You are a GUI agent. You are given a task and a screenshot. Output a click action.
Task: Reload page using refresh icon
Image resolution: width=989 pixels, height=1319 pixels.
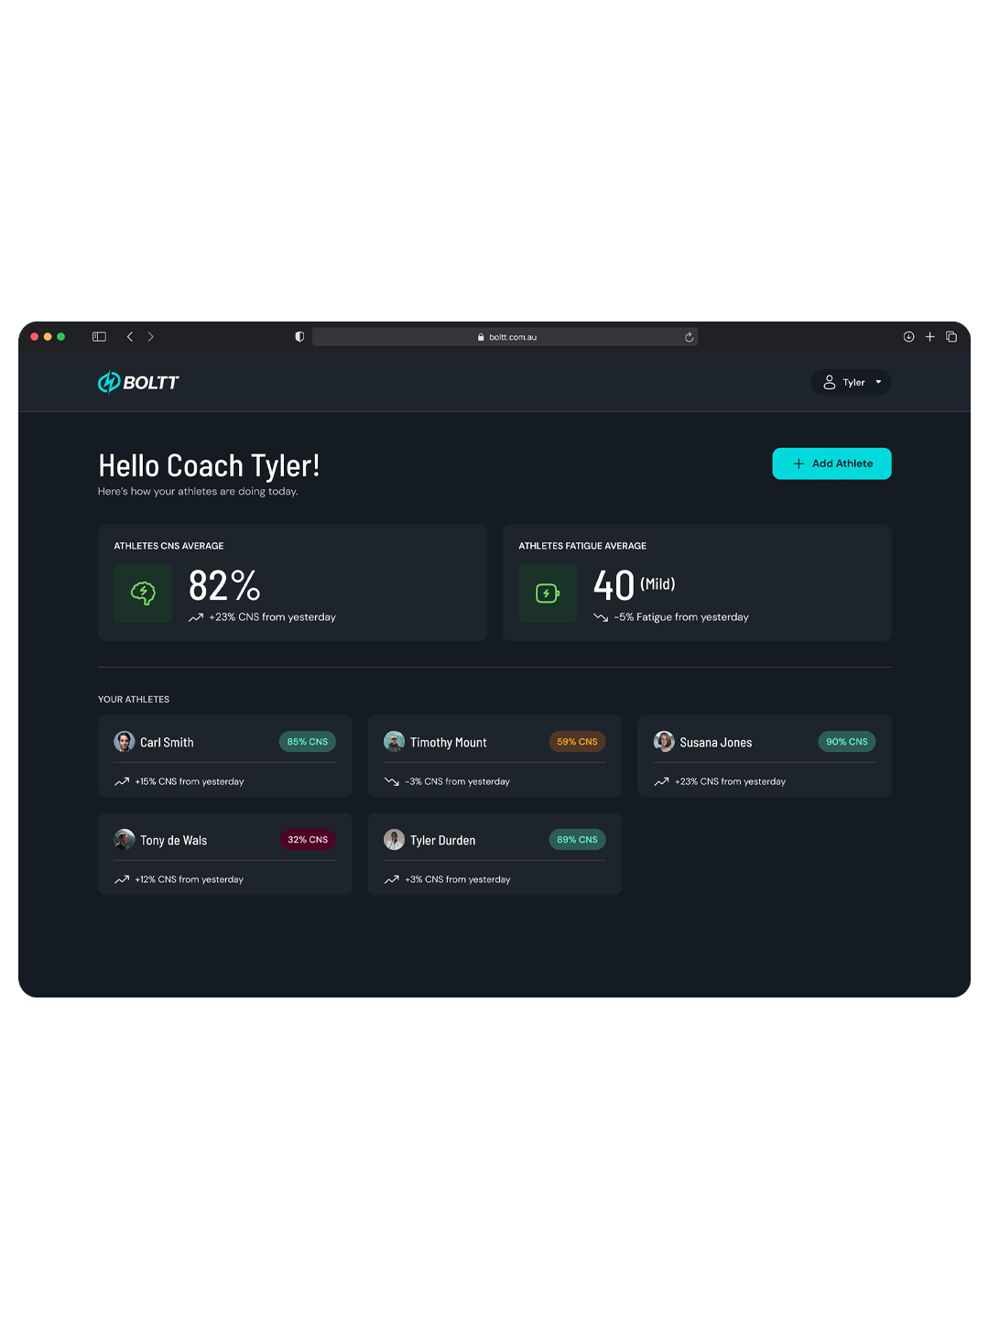[689, 337]
